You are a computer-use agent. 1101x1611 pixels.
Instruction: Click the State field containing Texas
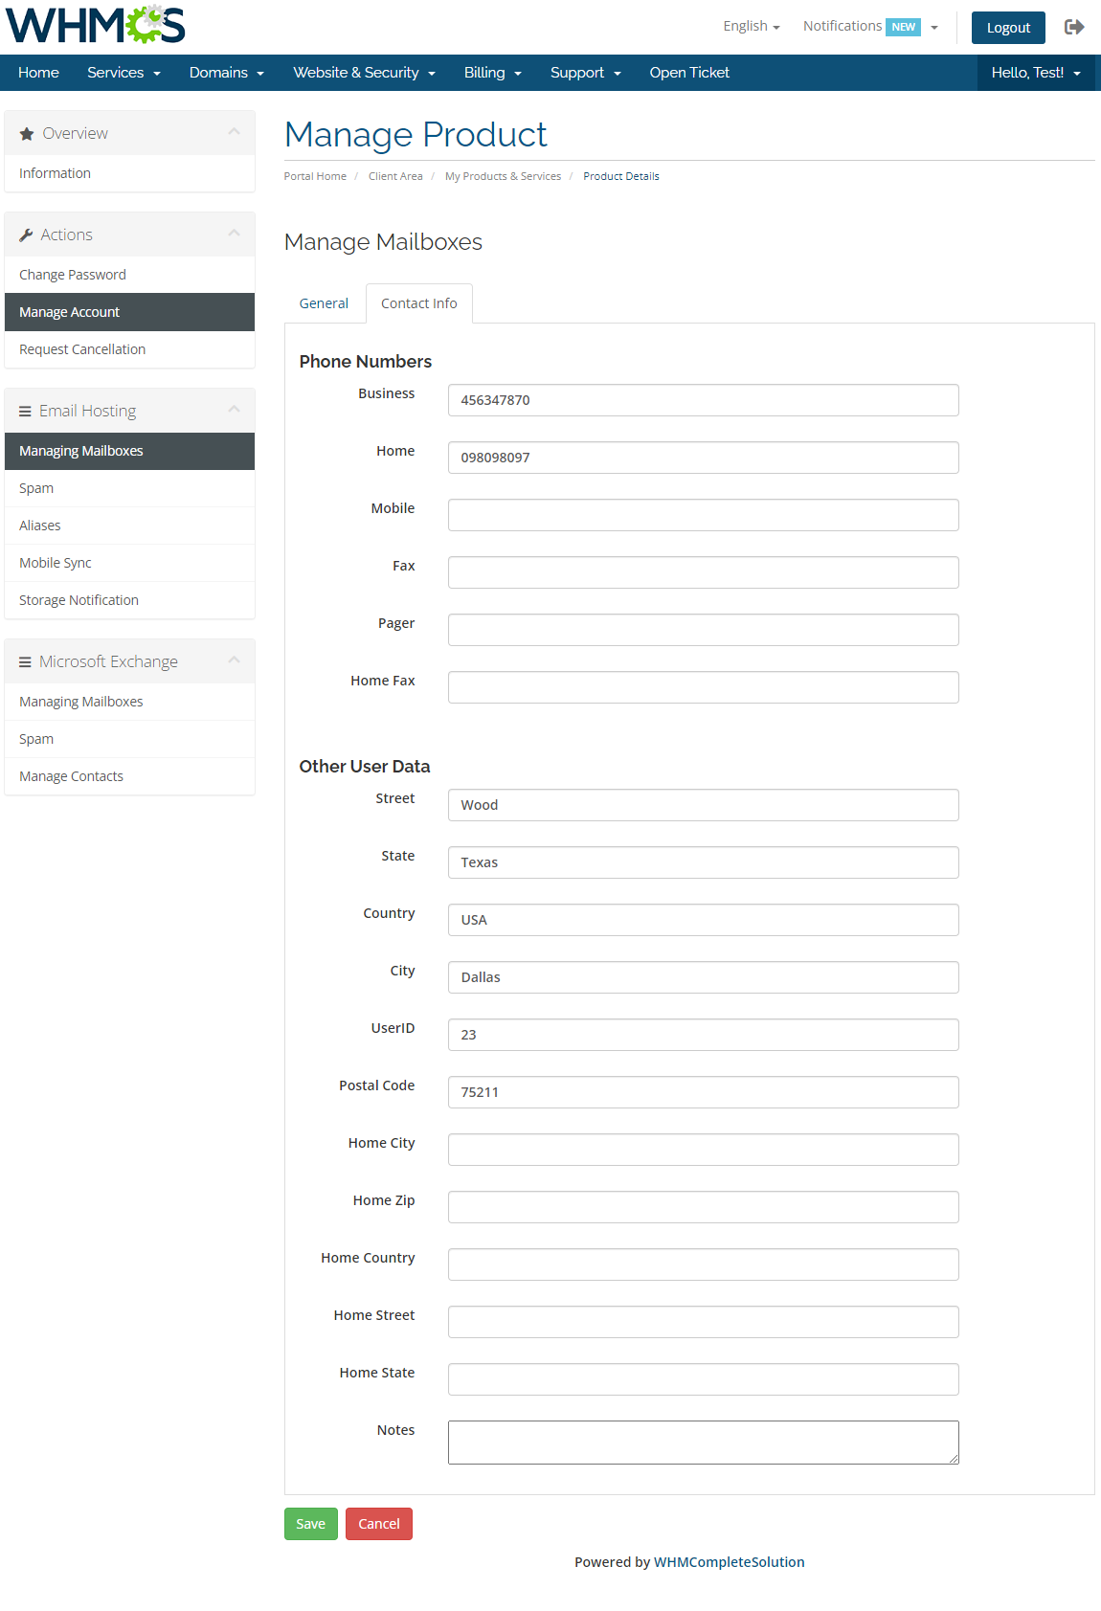tap(703, 862)
